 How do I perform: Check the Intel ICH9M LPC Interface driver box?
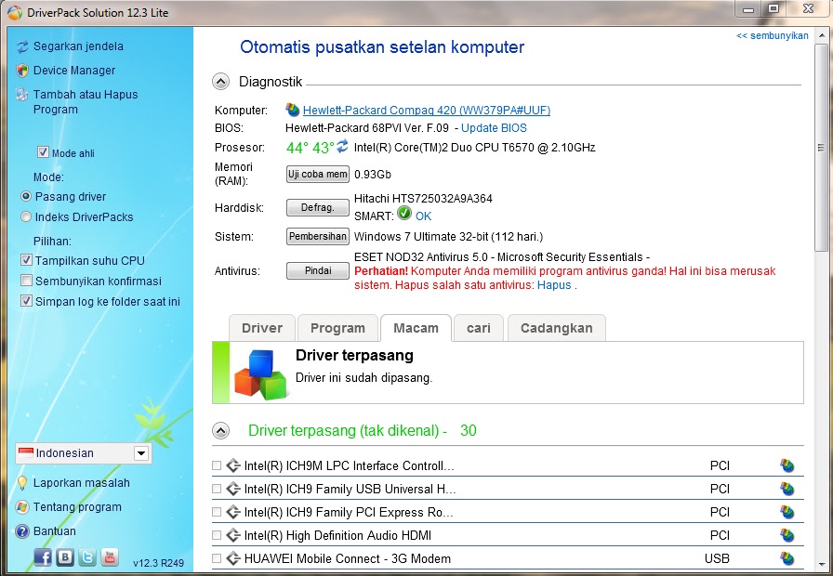pyautogui.click(x=217, y=465)
